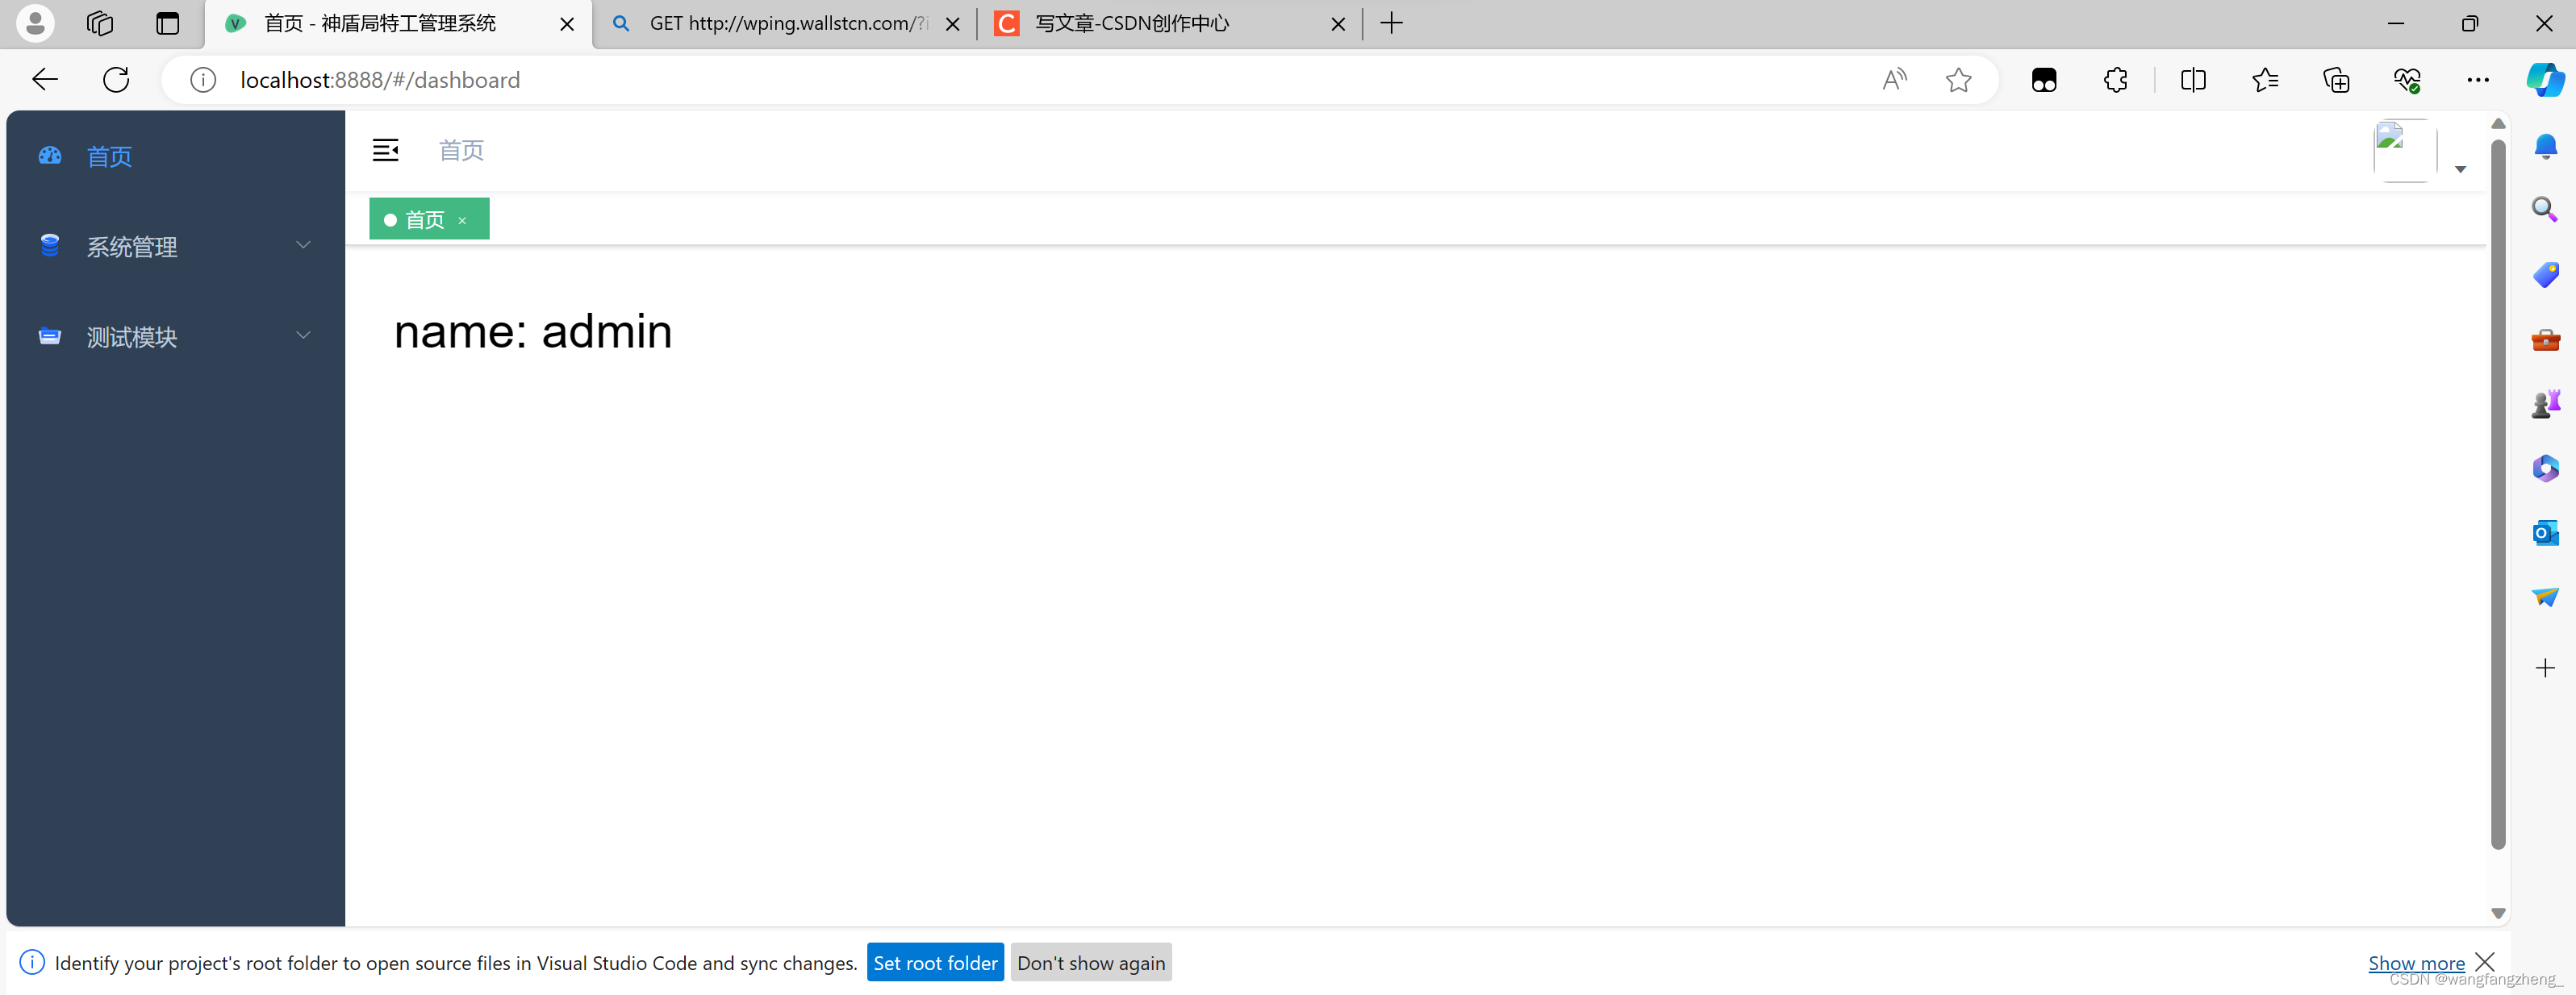
Task: Open the Extensions puzzle icon
Action: pyautogui.click(x=2116, y=80)
